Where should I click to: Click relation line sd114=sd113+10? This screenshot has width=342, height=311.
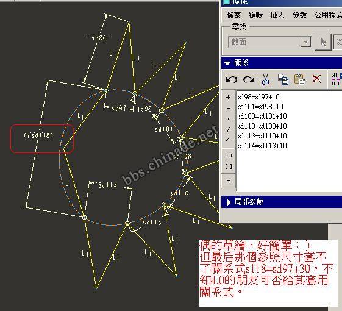[x=262, y=145]
